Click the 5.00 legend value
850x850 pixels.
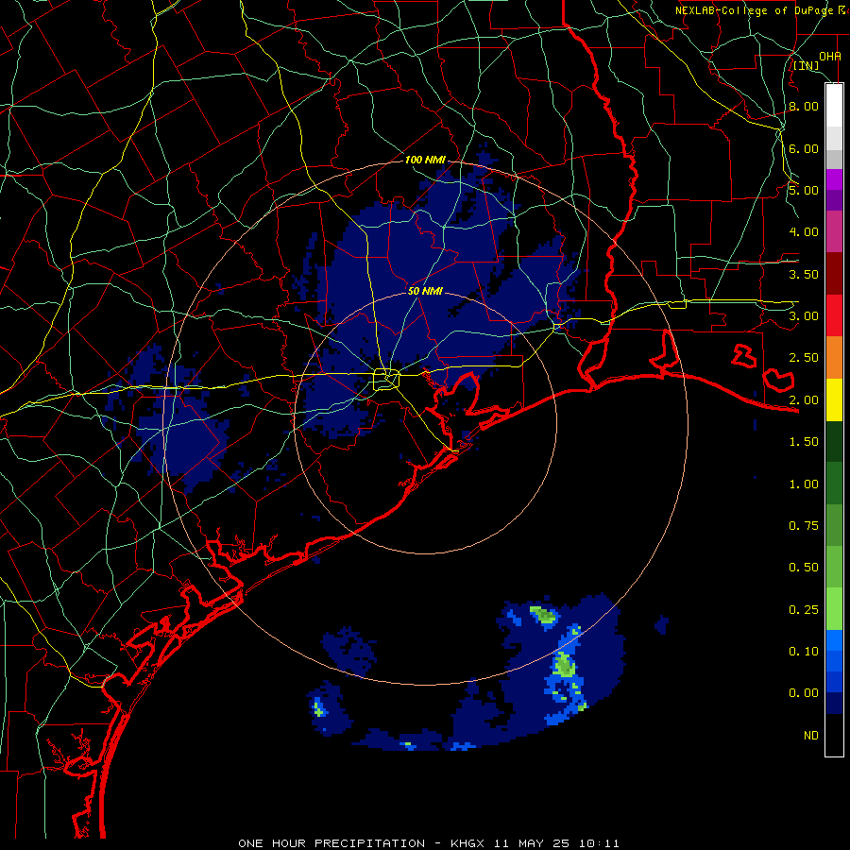point(804,190)
